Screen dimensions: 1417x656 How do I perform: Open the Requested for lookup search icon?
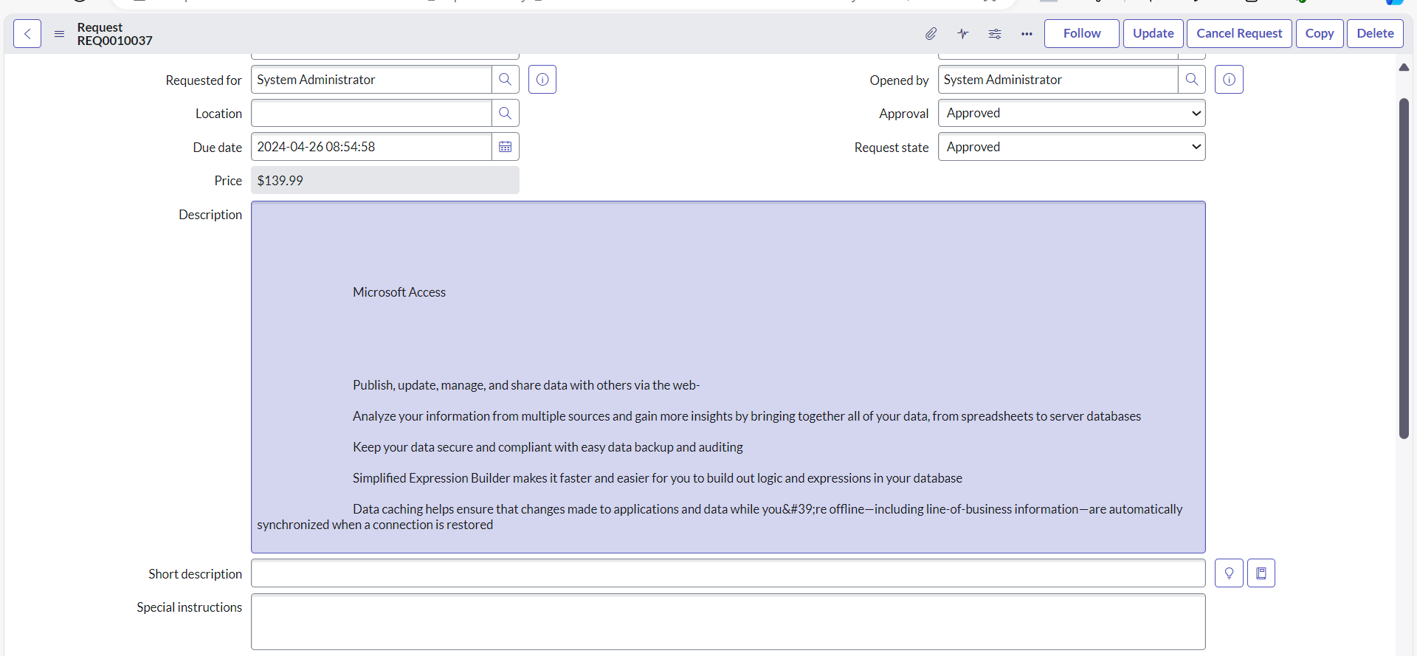505,80
